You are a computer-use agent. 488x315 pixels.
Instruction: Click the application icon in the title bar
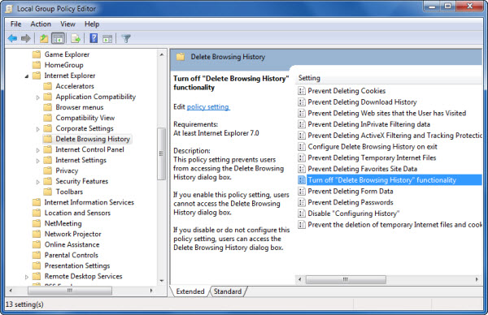(9, 9)
